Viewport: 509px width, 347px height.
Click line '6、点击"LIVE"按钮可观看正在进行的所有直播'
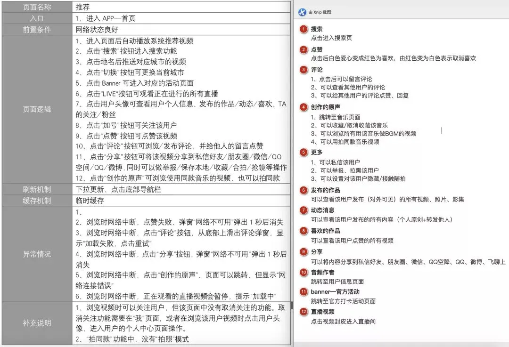click(x=147, y=94)
